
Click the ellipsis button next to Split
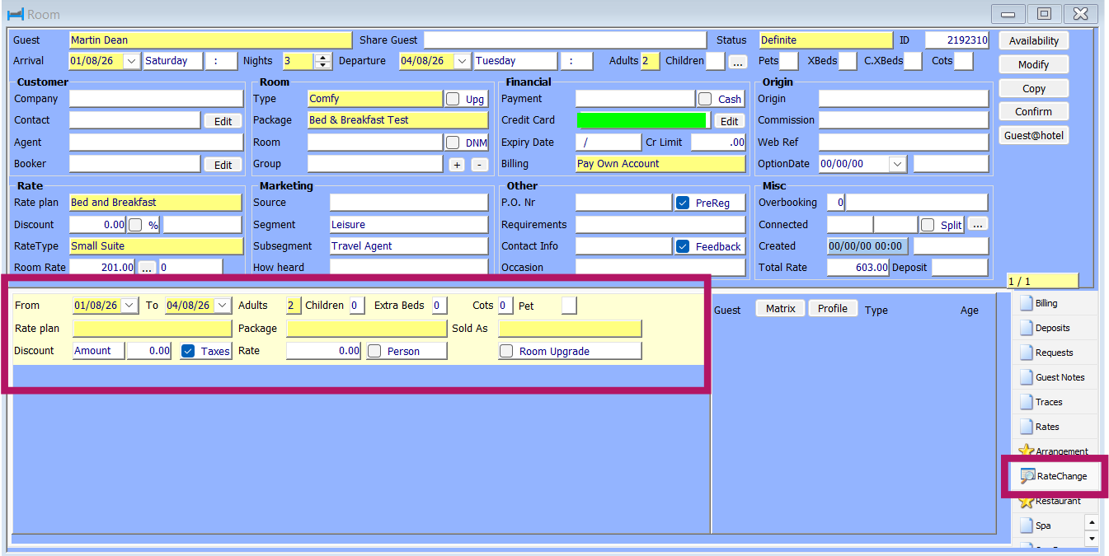(x=977, y=225)
